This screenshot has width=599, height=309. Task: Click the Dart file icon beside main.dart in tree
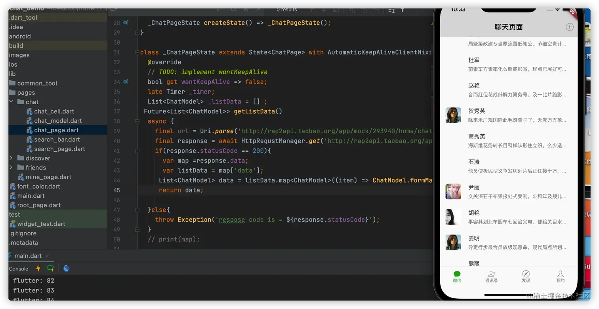pos(12,196)
